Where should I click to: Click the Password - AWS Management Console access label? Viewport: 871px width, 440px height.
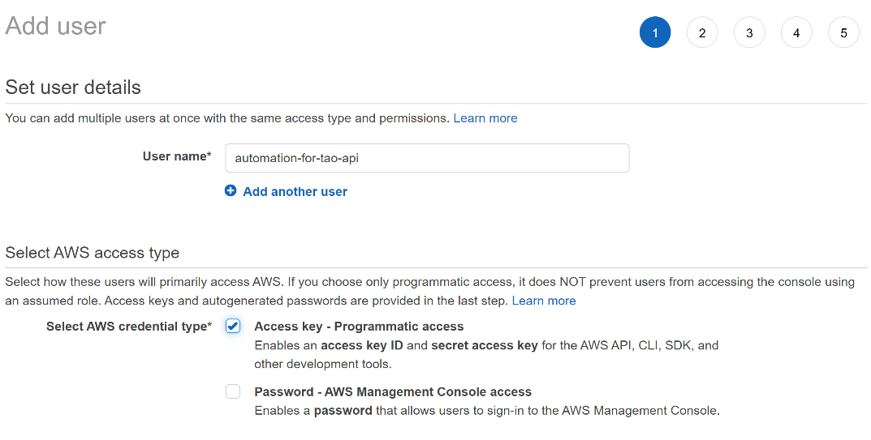(393, 392)
